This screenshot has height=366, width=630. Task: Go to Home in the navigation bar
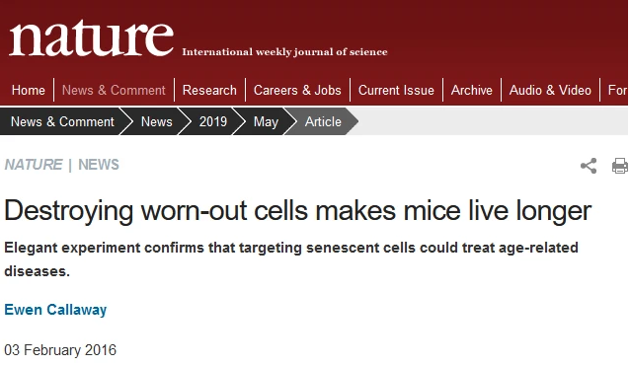28,91
